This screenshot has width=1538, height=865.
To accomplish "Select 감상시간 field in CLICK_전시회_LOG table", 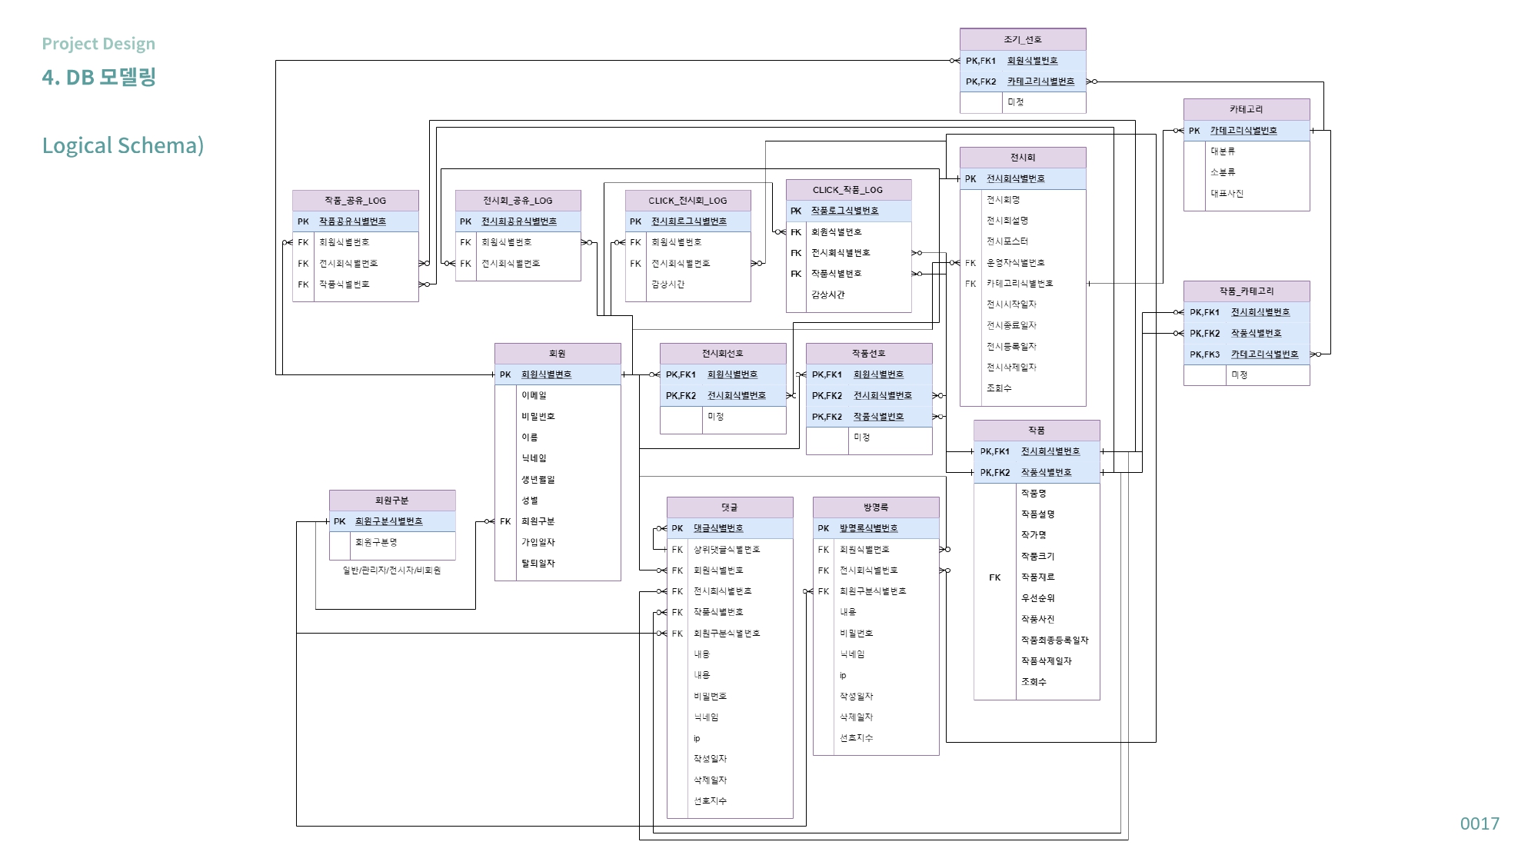I will pos(667,284).
